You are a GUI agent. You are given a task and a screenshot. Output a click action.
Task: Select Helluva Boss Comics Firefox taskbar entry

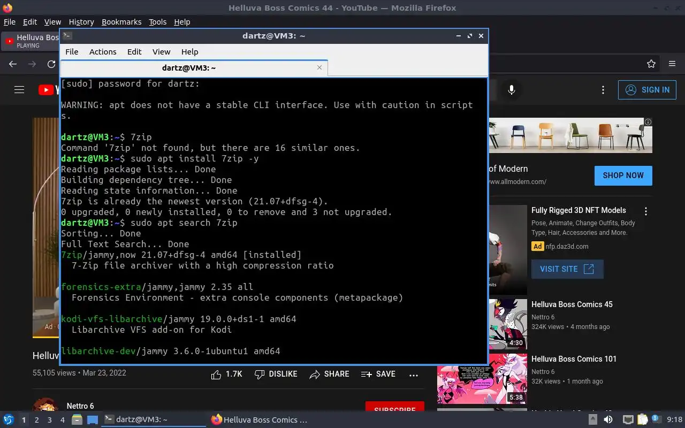click(x=260, y=420)
